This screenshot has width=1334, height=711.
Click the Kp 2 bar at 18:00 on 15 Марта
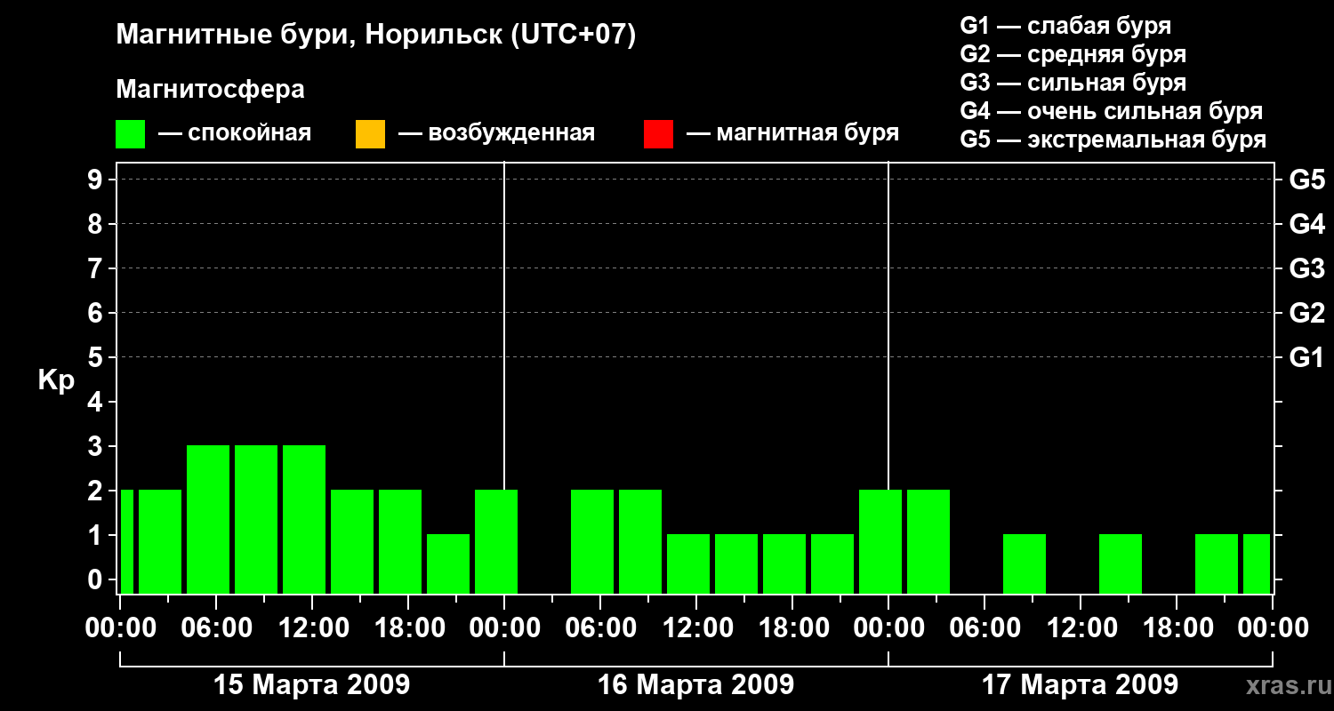400,541
